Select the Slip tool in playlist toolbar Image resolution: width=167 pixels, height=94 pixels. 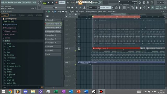63,11
